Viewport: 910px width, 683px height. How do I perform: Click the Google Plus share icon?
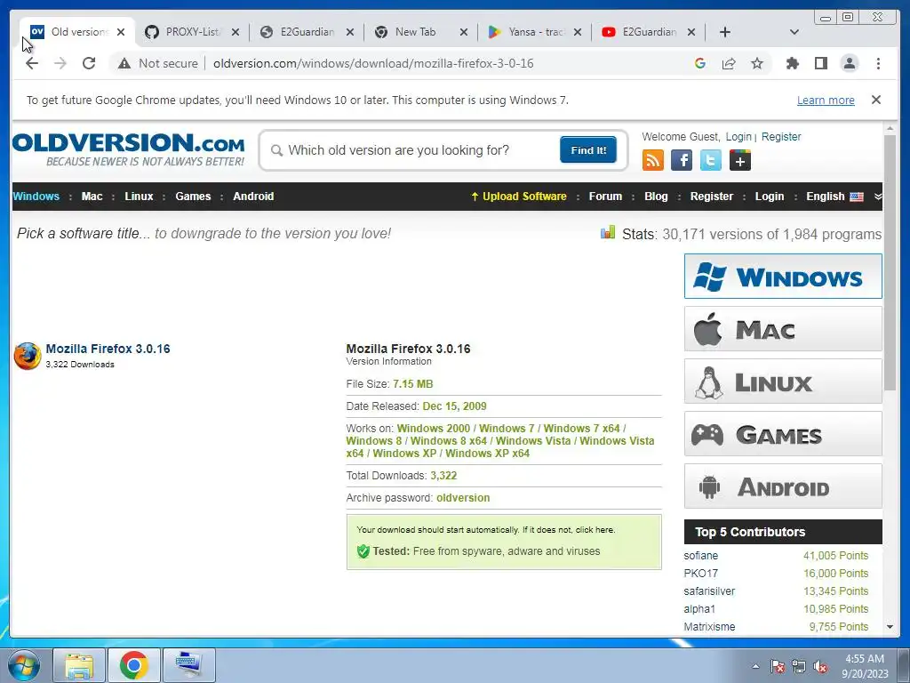pos(740,160)
